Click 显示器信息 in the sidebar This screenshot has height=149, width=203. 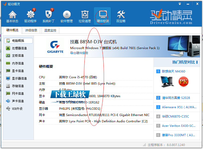pyautogui.click(x=18, y=79)
